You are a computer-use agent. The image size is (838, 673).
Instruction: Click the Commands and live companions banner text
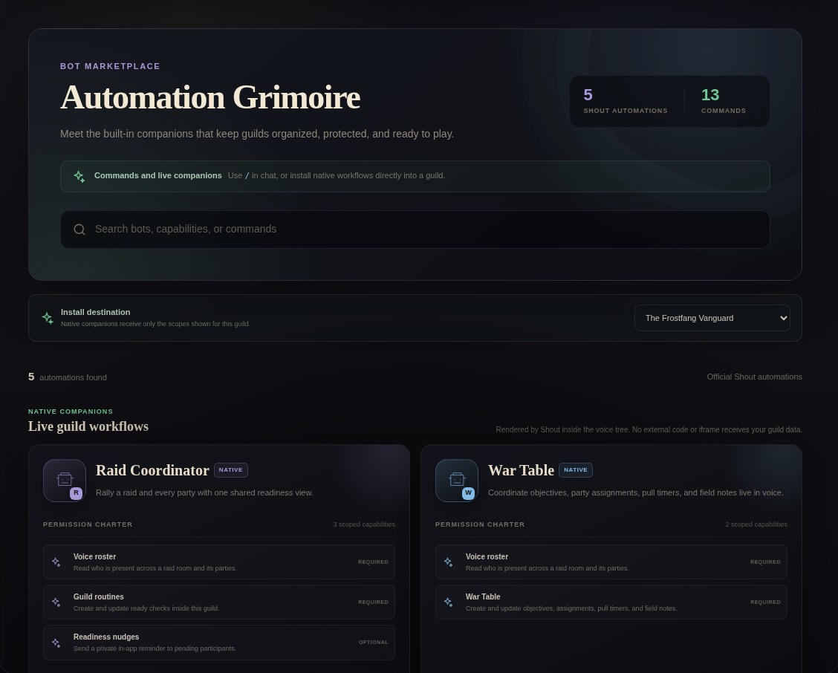tap(158, 175)
